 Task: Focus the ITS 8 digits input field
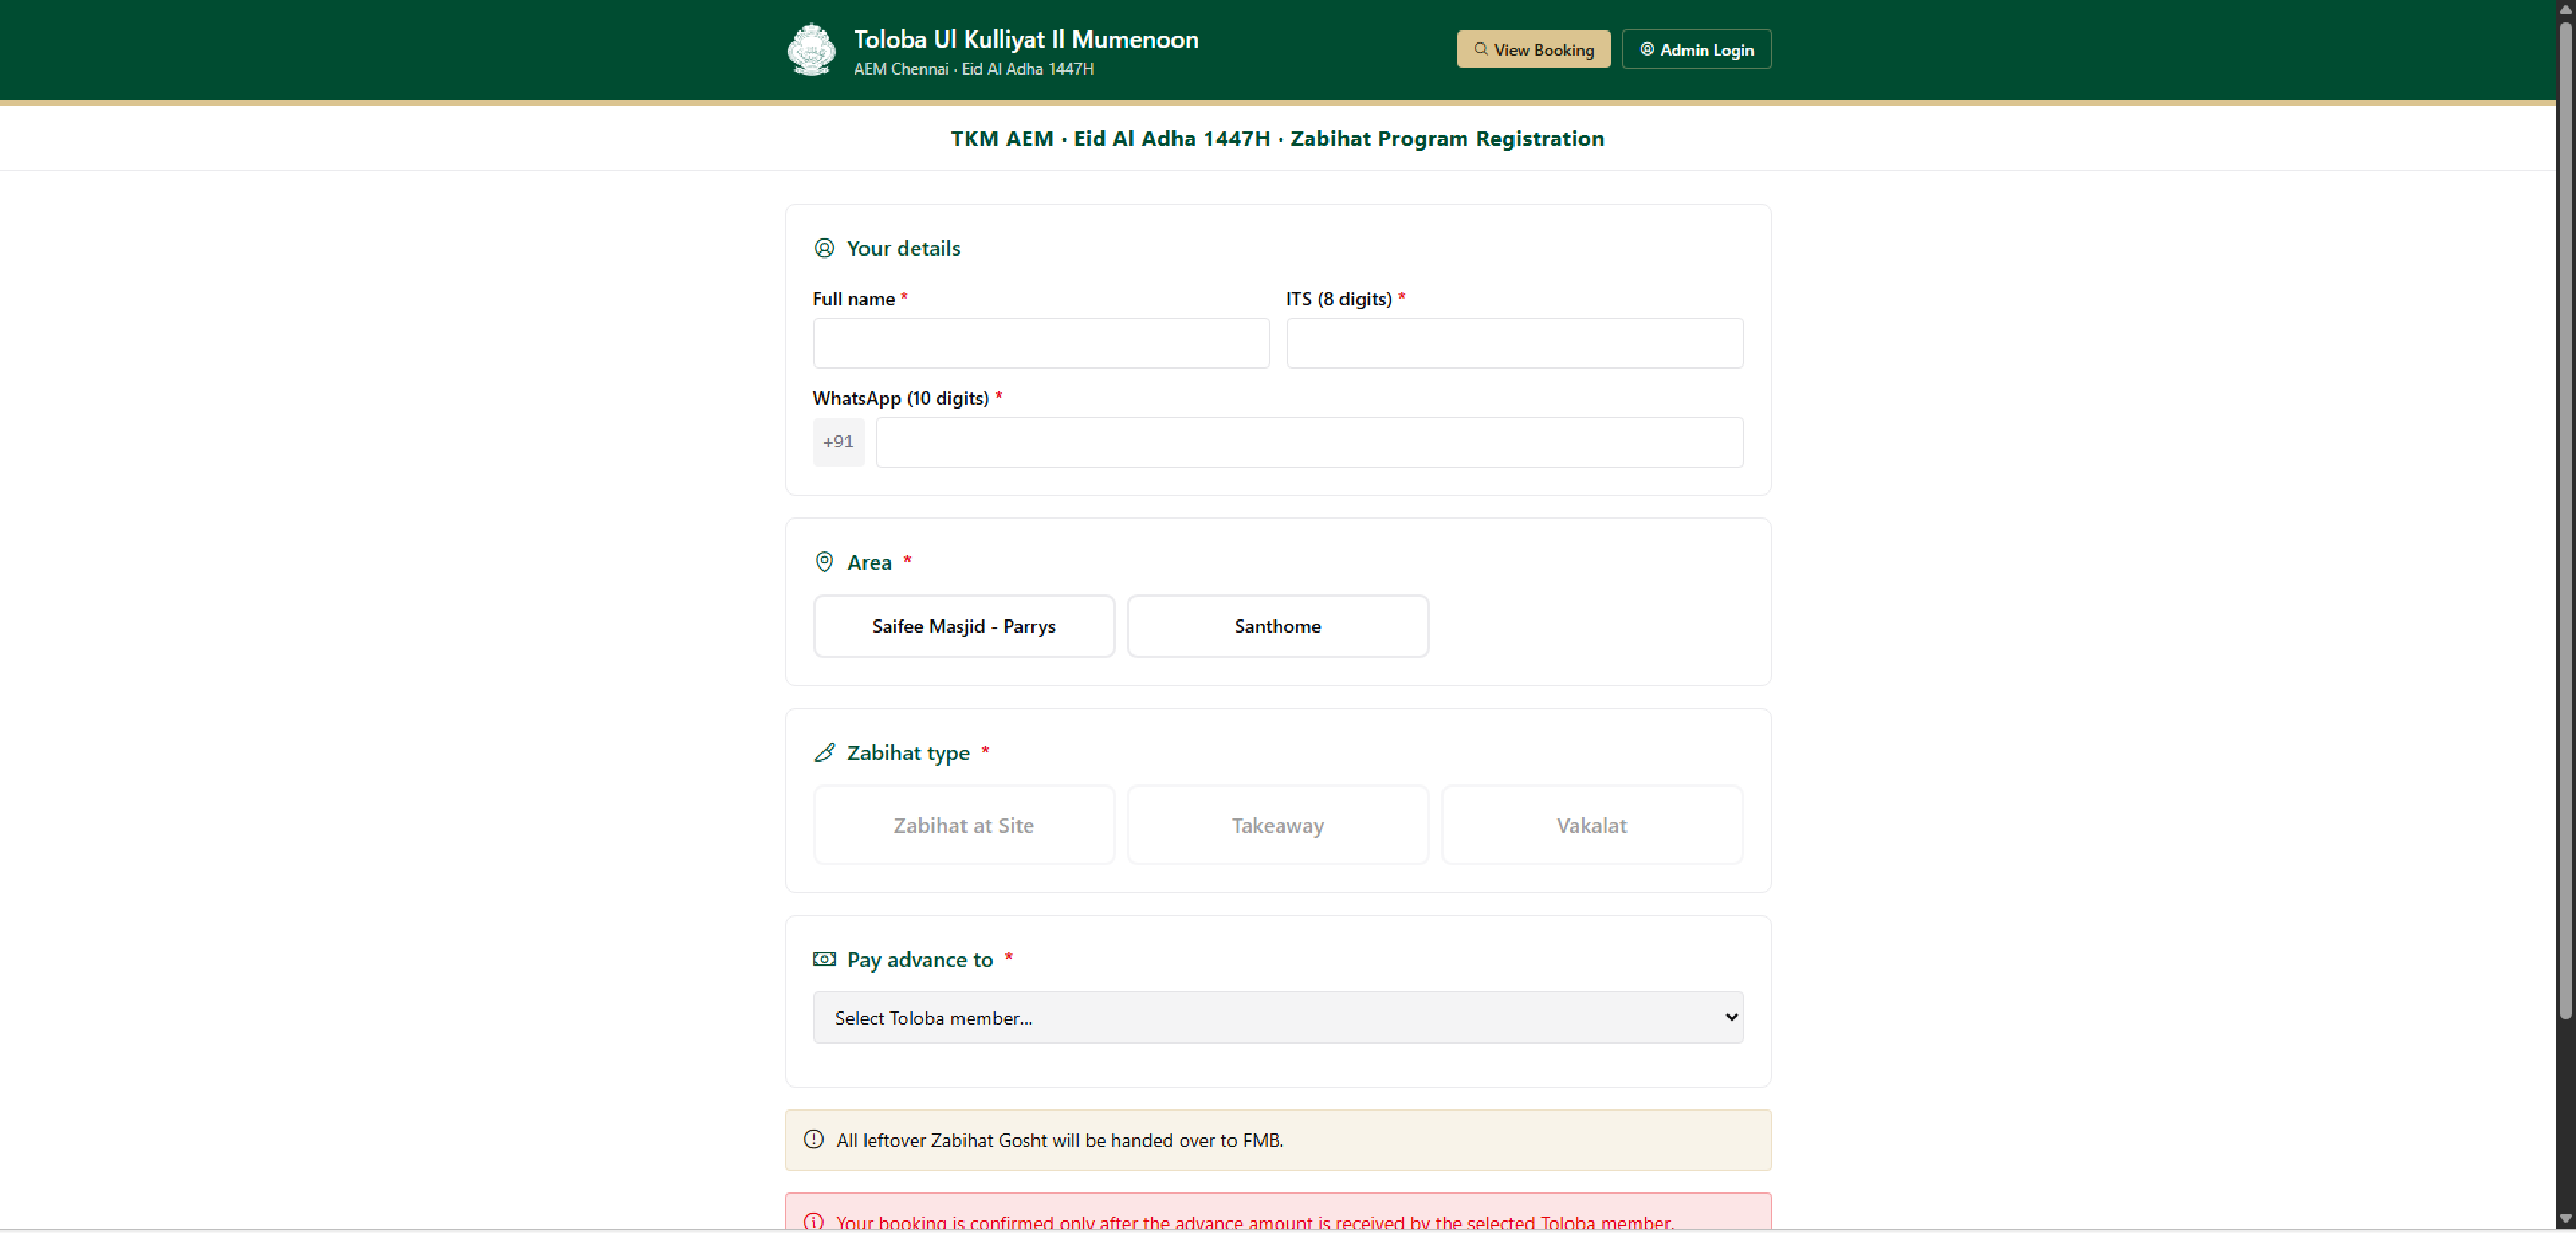1514,343
